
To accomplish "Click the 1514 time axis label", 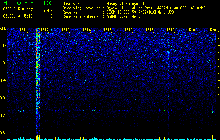I will (x=87, y=30).
